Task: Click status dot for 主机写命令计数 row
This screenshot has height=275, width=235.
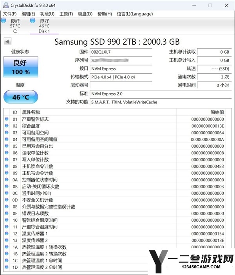Action: coord(7,173)
